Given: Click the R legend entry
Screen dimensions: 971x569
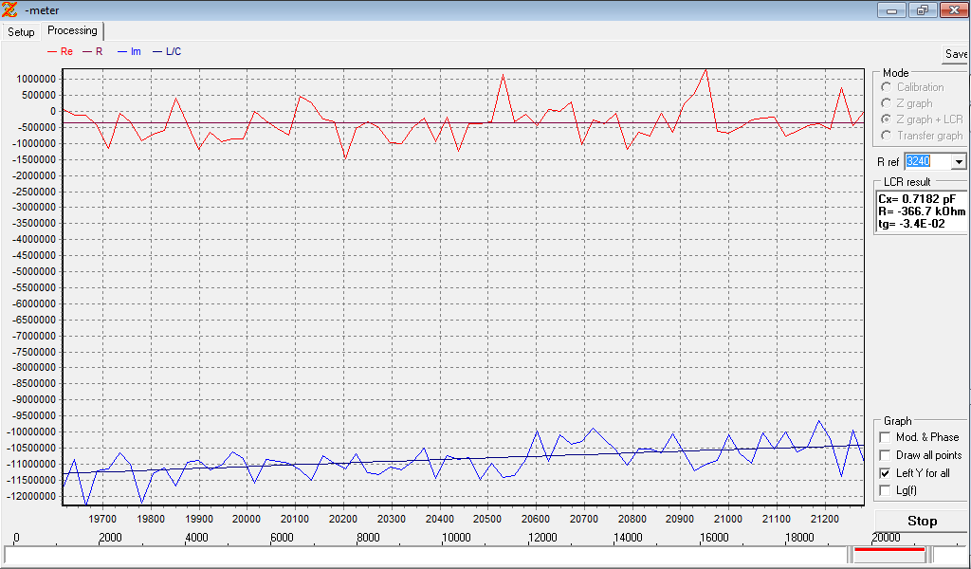Looking at the screenshot, I should coord(93,52).
